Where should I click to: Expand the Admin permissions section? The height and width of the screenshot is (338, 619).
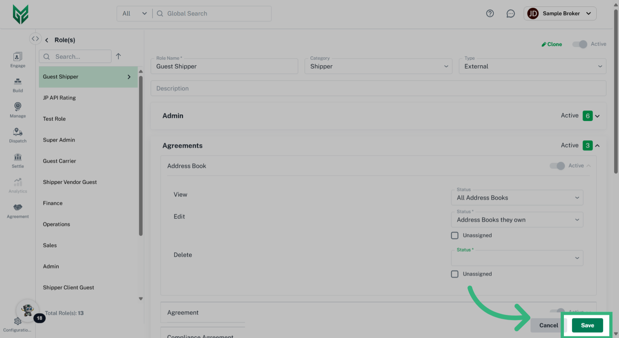pyautogui.click(x=597, y=116)
